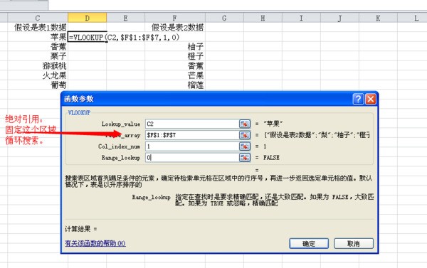Click the Lookup_value input field containing C2
The width and height of the screenshot is (427, 268).
pyautogui.click(x=192, y=124)
